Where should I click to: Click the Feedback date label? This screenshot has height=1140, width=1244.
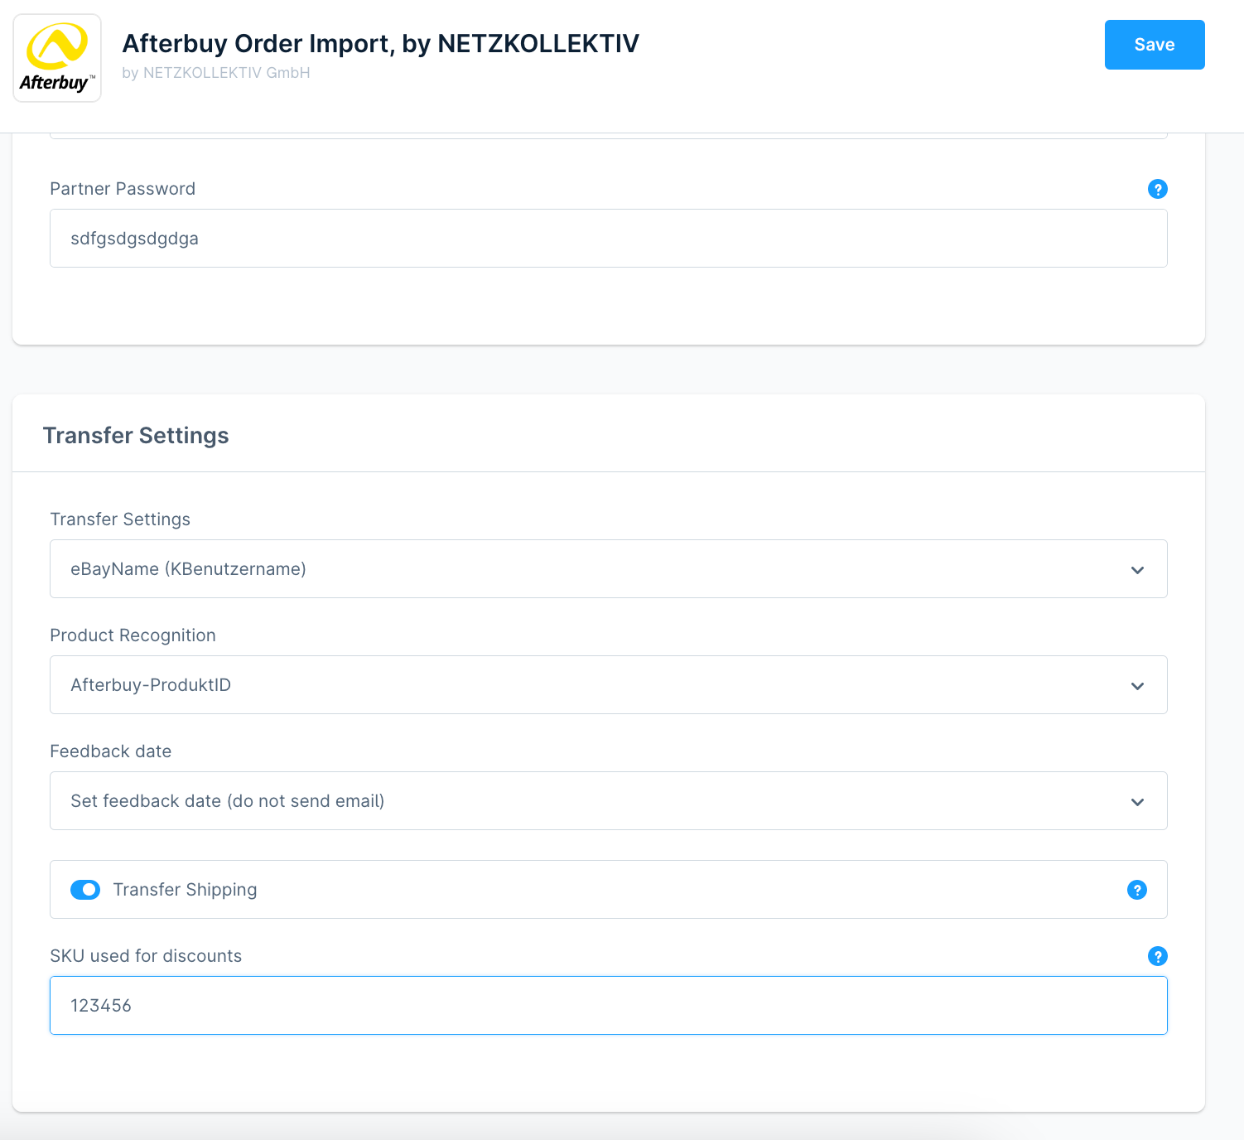coord(111,751)
